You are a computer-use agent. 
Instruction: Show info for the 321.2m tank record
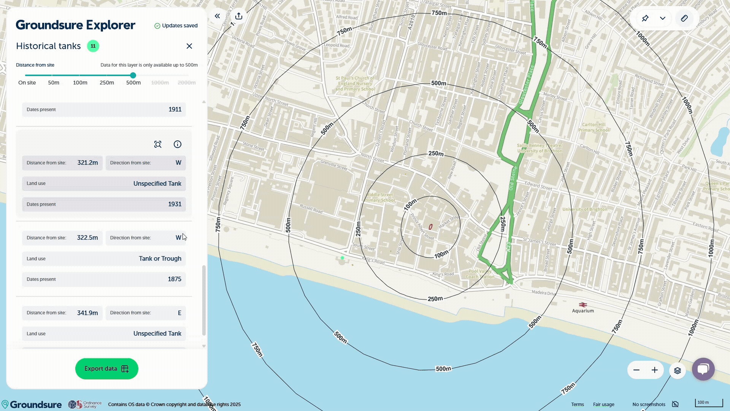178,144
